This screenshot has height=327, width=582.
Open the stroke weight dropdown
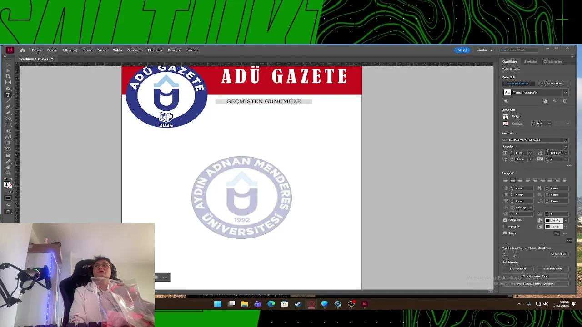[x=549, y=124]
